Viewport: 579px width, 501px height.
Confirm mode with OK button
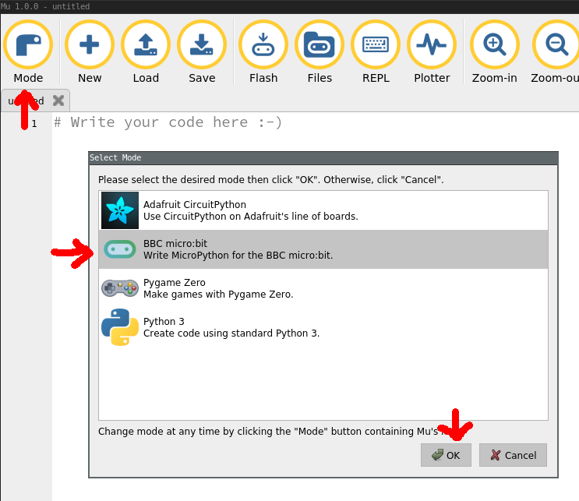click(446, 455)
